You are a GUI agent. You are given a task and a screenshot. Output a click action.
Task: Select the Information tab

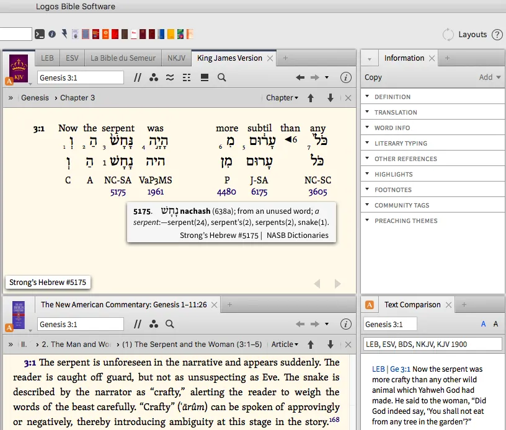pos(404,58)
